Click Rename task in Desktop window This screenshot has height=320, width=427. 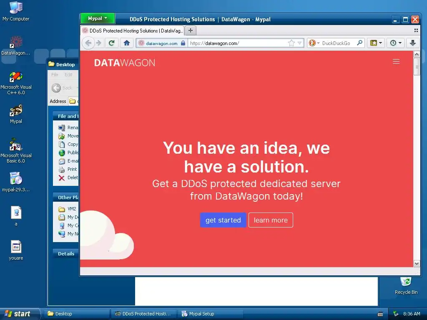coord(68,127)
